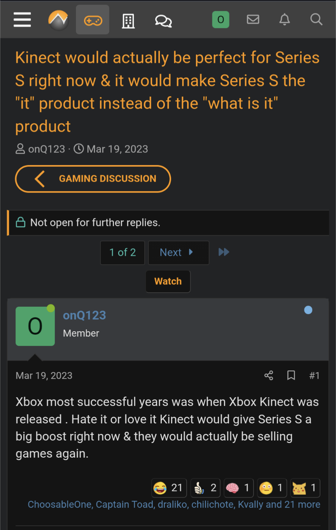This screenshot has width=336, height=530.
Task: Open the chat bubbles forum icon
Action: coord(163,20)
